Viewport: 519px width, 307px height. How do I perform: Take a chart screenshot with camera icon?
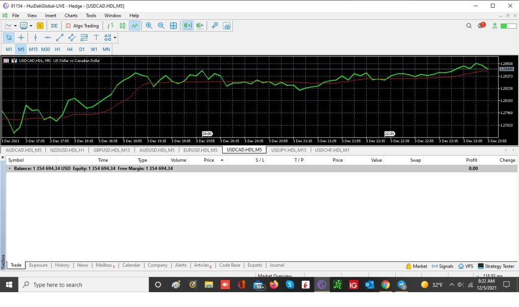click(x=227, y=26)
